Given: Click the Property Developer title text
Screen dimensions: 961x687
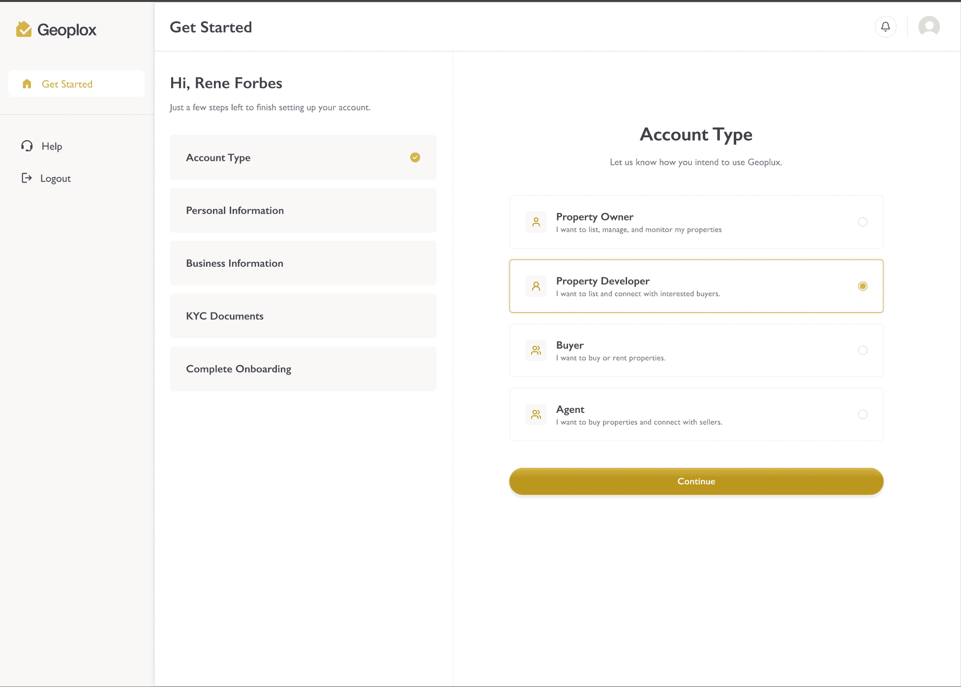Looking at the screenshot, I should tap(602, 281).
